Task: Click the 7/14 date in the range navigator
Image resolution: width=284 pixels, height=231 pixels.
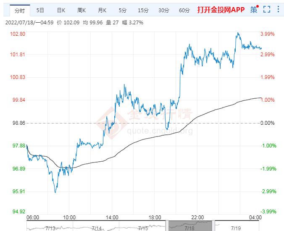Action: tap(97, 228)
